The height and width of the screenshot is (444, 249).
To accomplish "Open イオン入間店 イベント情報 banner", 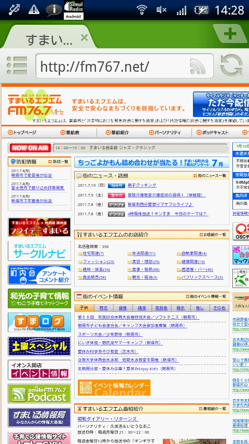I will (x=39, y=370).
